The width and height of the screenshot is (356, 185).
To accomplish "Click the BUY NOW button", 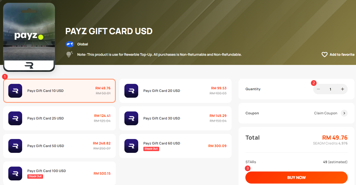I will [297, 178].
